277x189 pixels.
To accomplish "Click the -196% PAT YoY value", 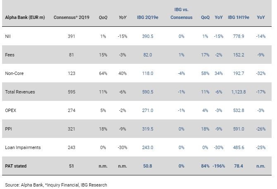I will (x=218, y=166).
